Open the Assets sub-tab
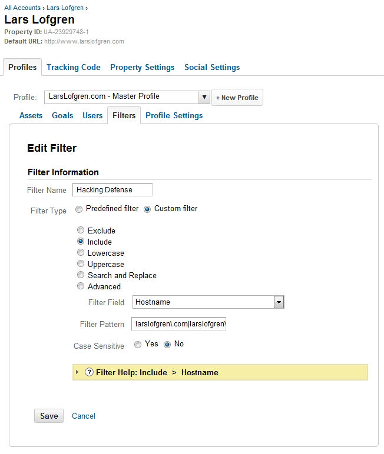Viewport: 384px width, 454px height. [31, 115]
